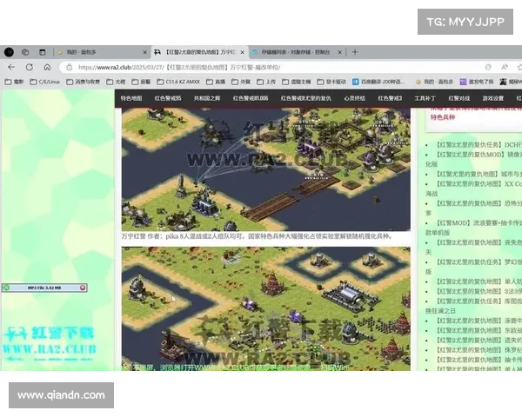522x417 pixels.
Task: Open the 工具补丁 menu item
Action: point(425,98)
